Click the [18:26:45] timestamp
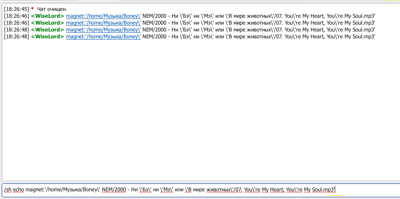The image size is (400, 199). pyautogui.click(x=17, y=9)
